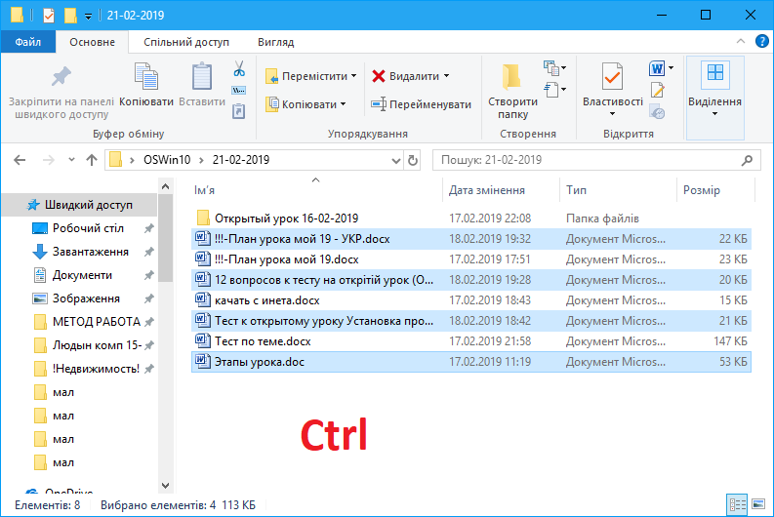
Task: Click the Back navigation arrow
Action: (20, 160)
